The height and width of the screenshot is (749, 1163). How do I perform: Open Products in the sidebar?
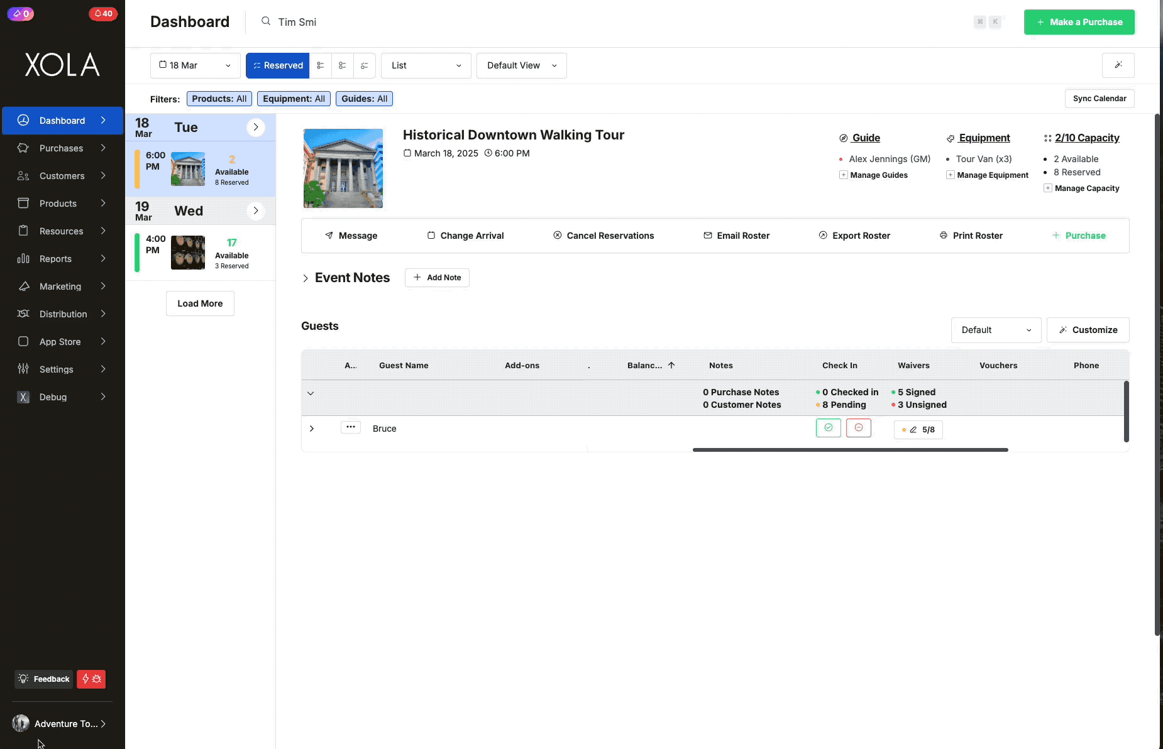(x=62, y=203)
